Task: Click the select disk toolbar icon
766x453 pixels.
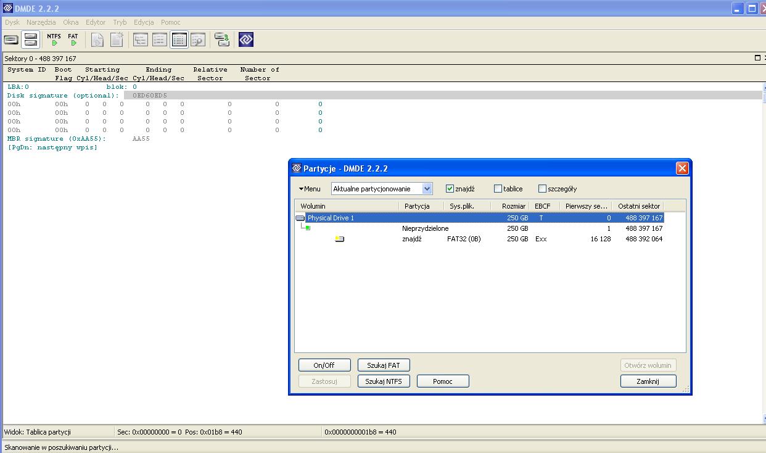Action: [11, 39]
